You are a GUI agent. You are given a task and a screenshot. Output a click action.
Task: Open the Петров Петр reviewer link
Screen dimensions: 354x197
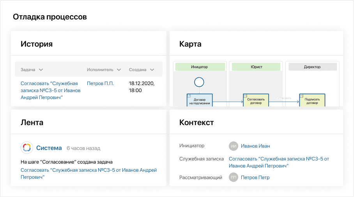click(x=255, y=178)
